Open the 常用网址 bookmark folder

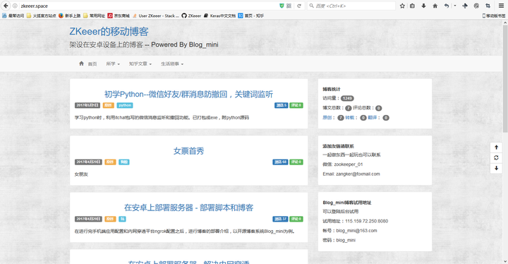(95, 16)
